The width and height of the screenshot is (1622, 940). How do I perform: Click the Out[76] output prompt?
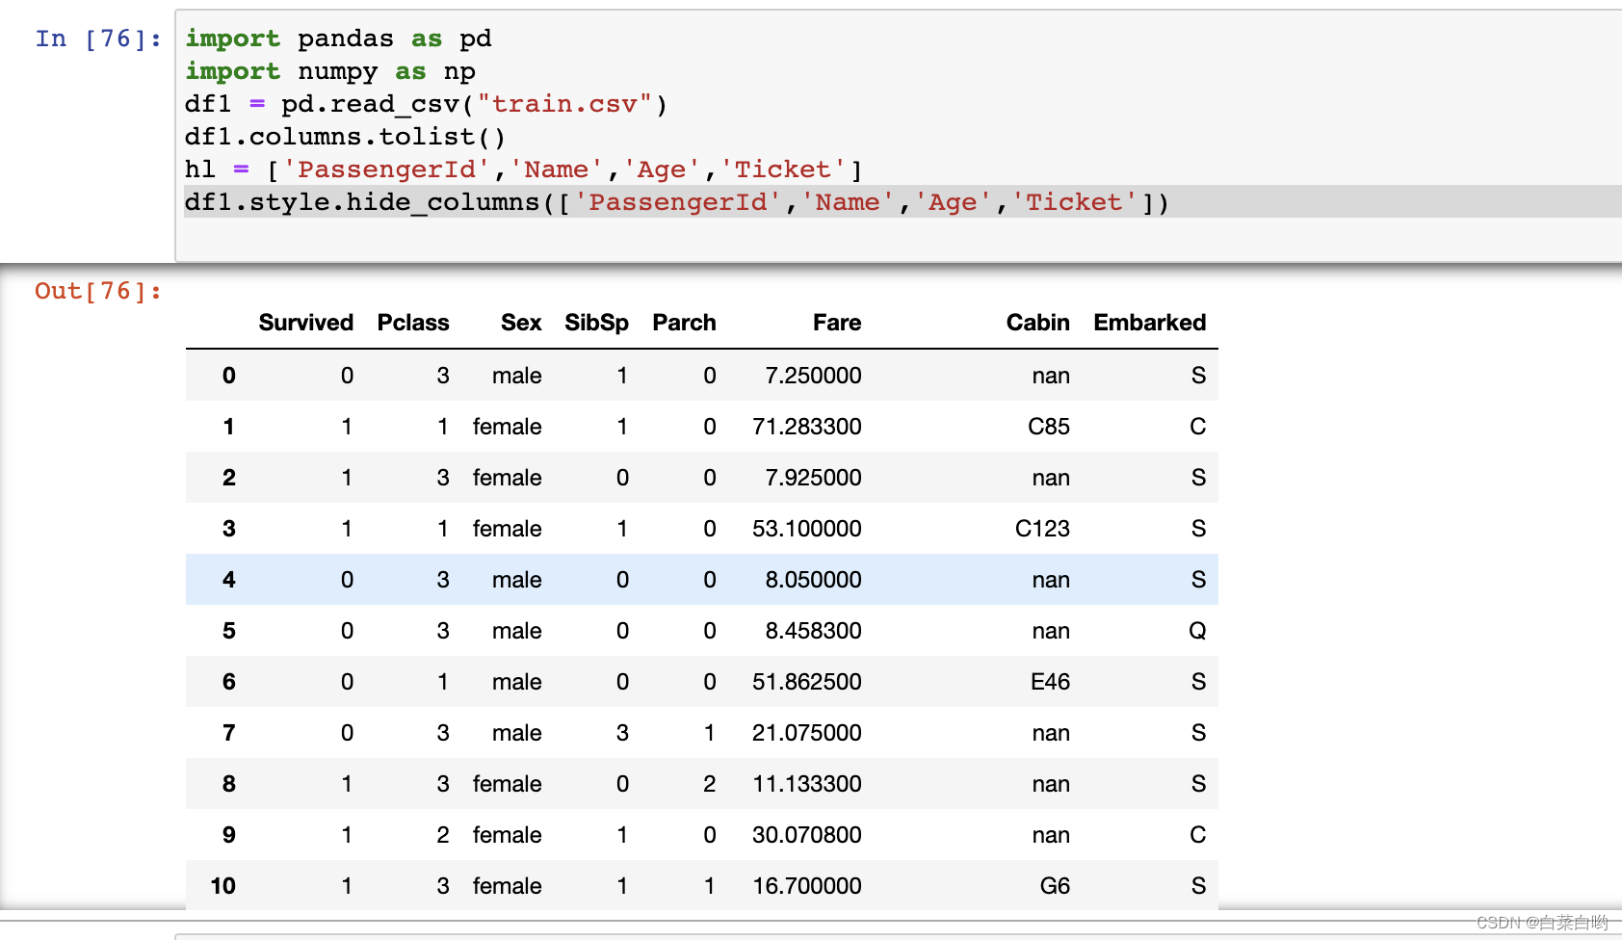tap(98, 291)
